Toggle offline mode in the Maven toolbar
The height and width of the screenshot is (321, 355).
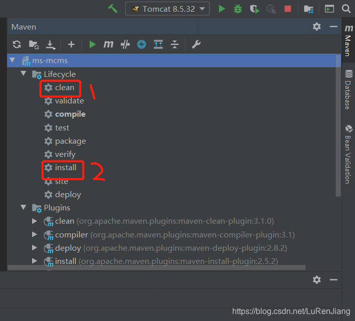[125, 44]
